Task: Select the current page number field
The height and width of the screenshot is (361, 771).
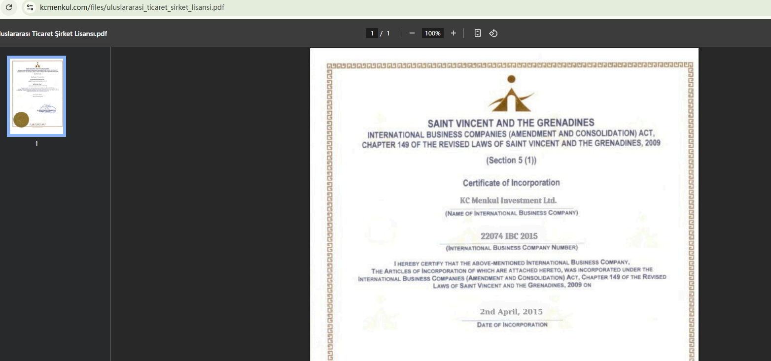Action: tap(372, 33)
